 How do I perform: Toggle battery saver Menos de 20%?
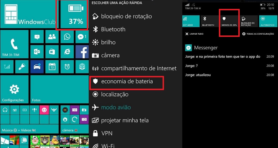[229, 21]
